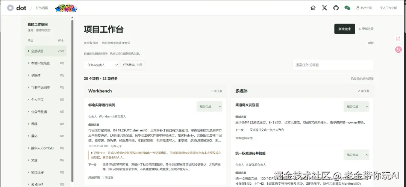Click the sidebar vertical scrollbar

[72, 101]
